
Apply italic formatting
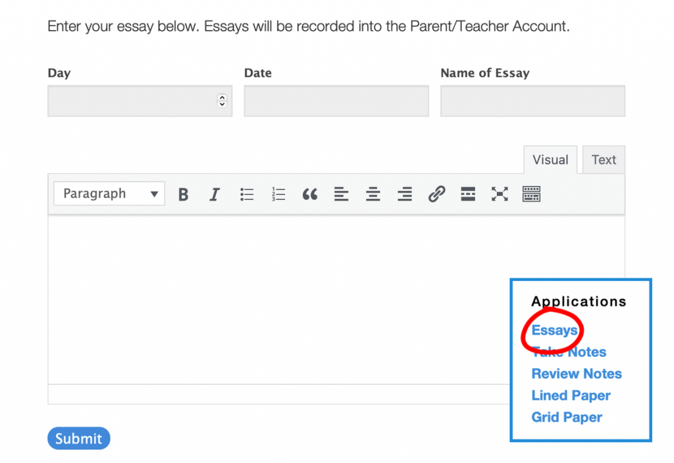tap(215, 194)
